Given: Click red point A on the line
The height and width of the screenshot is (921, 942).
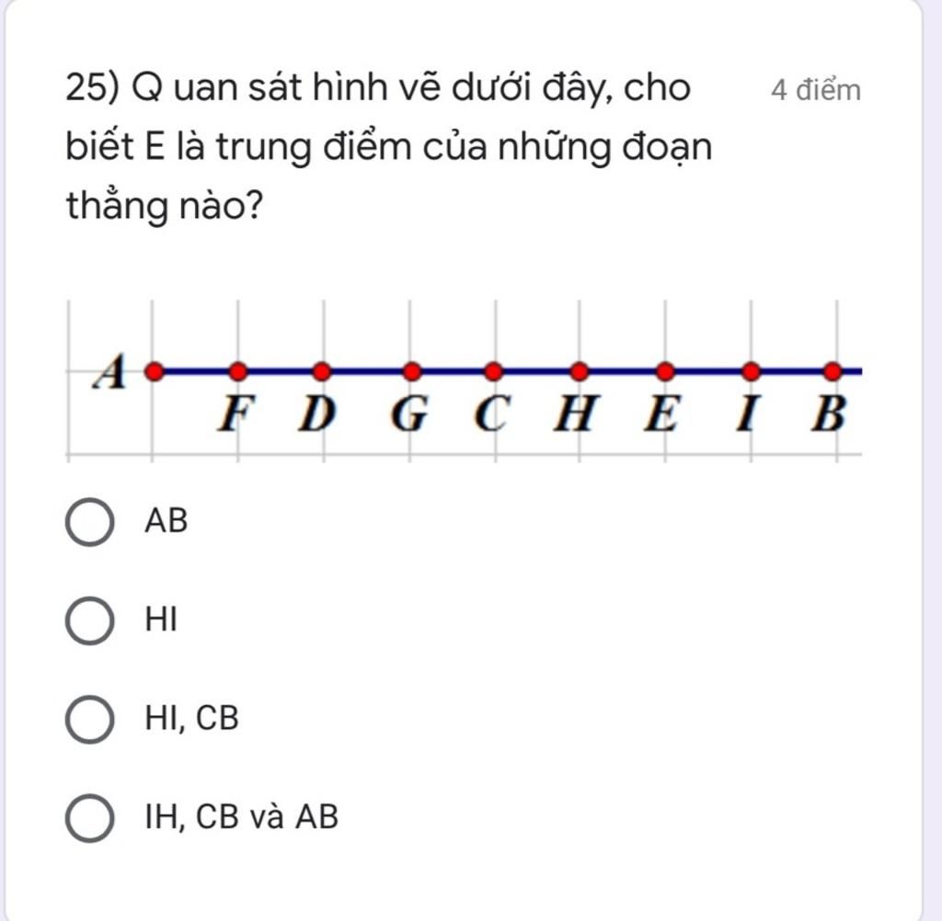Looking at the screenshot, I should (x=155, y=371).
